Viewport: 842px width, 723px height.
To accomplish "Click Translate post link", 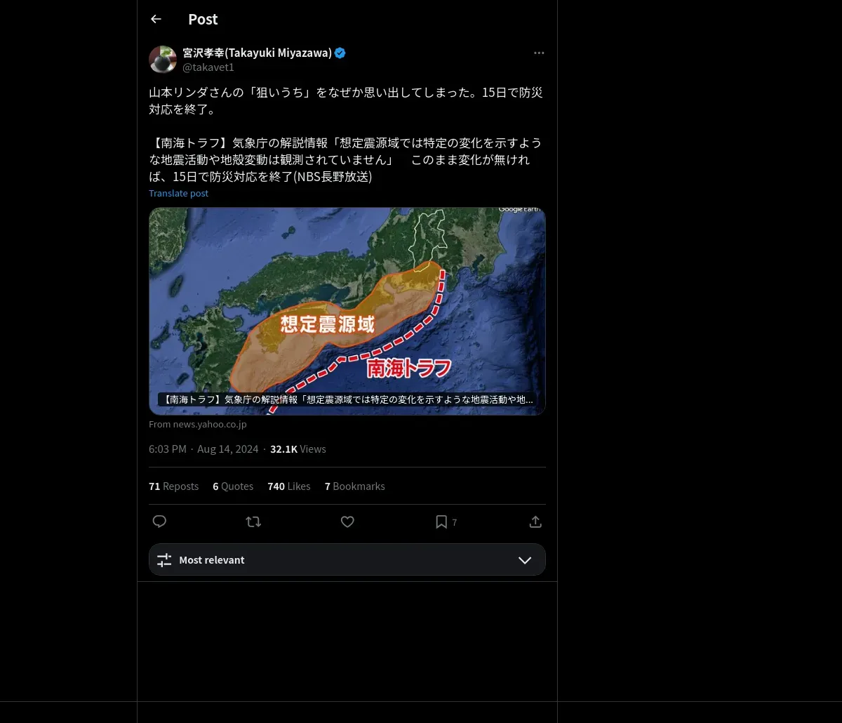I will pos(178,193).
